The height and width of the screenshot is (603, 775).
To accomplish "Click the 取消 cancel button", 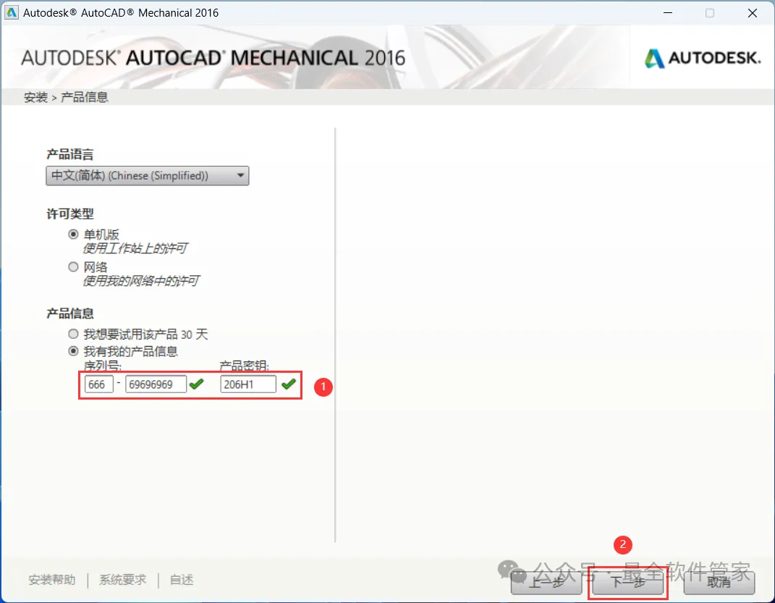I will click(719, 583).
